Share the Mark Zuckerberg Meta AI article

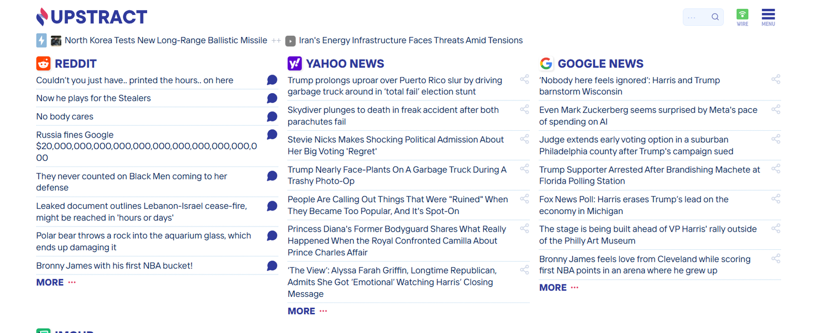[x=776, y=110]
